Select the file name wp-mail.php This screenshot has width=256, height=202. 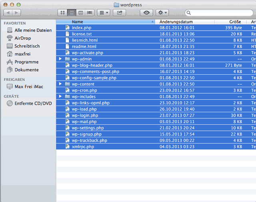pos(84,122)
